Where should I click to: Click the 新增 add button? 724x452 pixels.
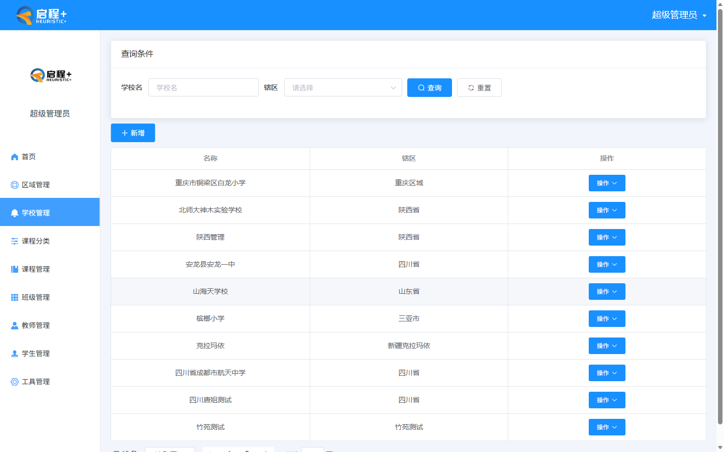coord(133,133)
